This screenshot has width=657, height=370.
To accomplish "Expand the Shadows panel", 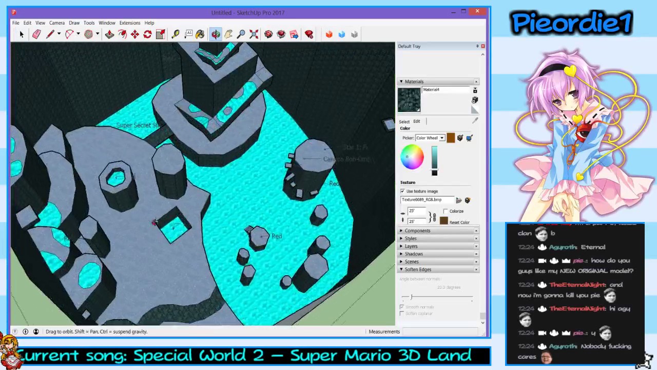I will click(401, 254).
